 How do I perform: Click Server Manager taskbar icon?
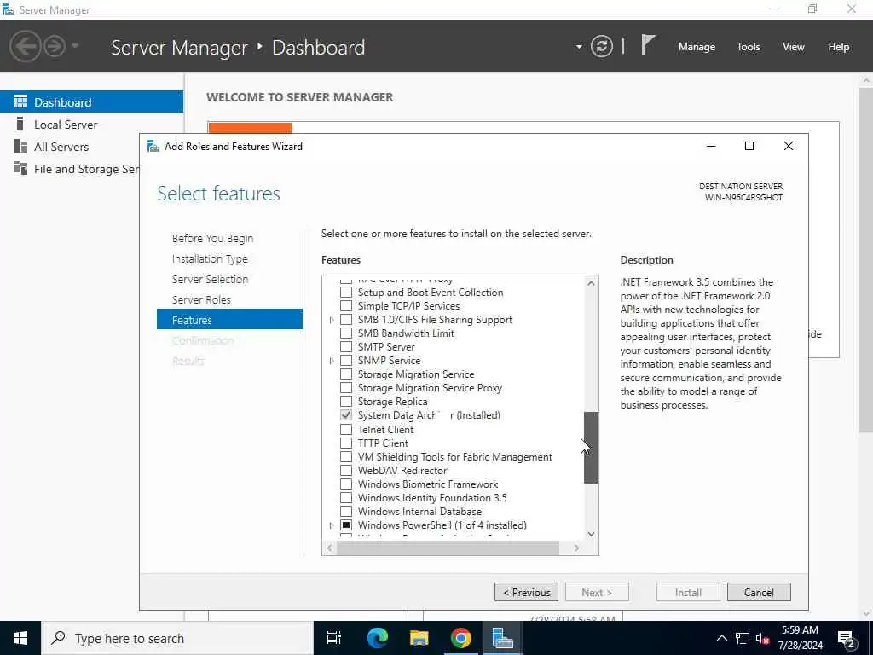(x=502, y=638)
